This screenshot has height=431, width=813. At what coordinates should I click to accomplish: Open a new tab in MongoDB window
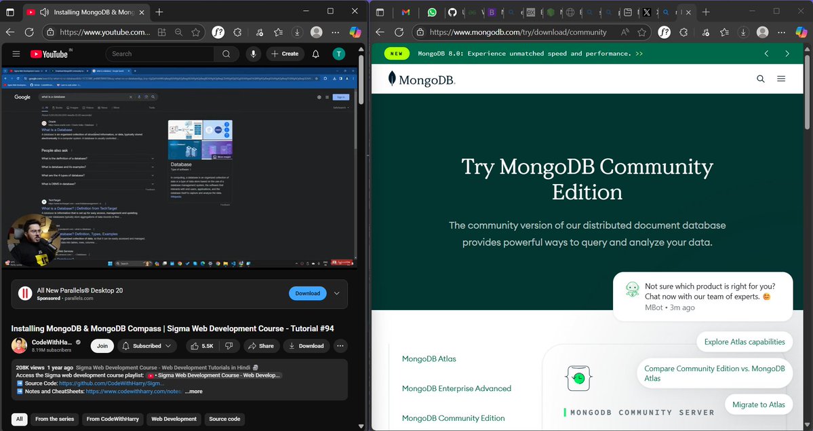click(706, 12)
